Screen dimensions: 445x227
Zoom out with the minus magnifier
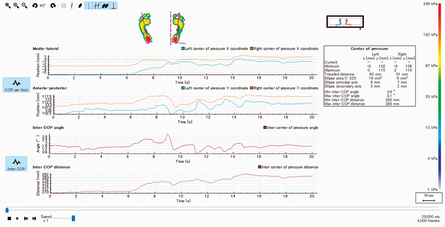pos(24,6)
